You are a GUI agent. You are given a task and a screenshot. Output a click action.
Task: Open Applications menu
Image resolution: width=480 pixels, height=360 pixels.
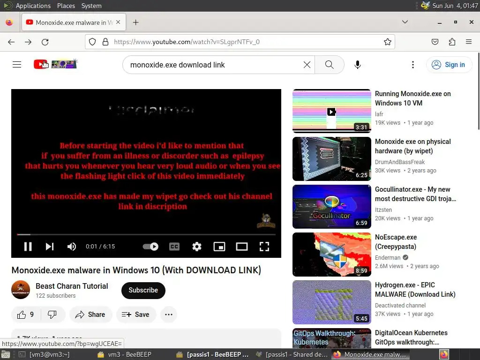click(33, 6)
